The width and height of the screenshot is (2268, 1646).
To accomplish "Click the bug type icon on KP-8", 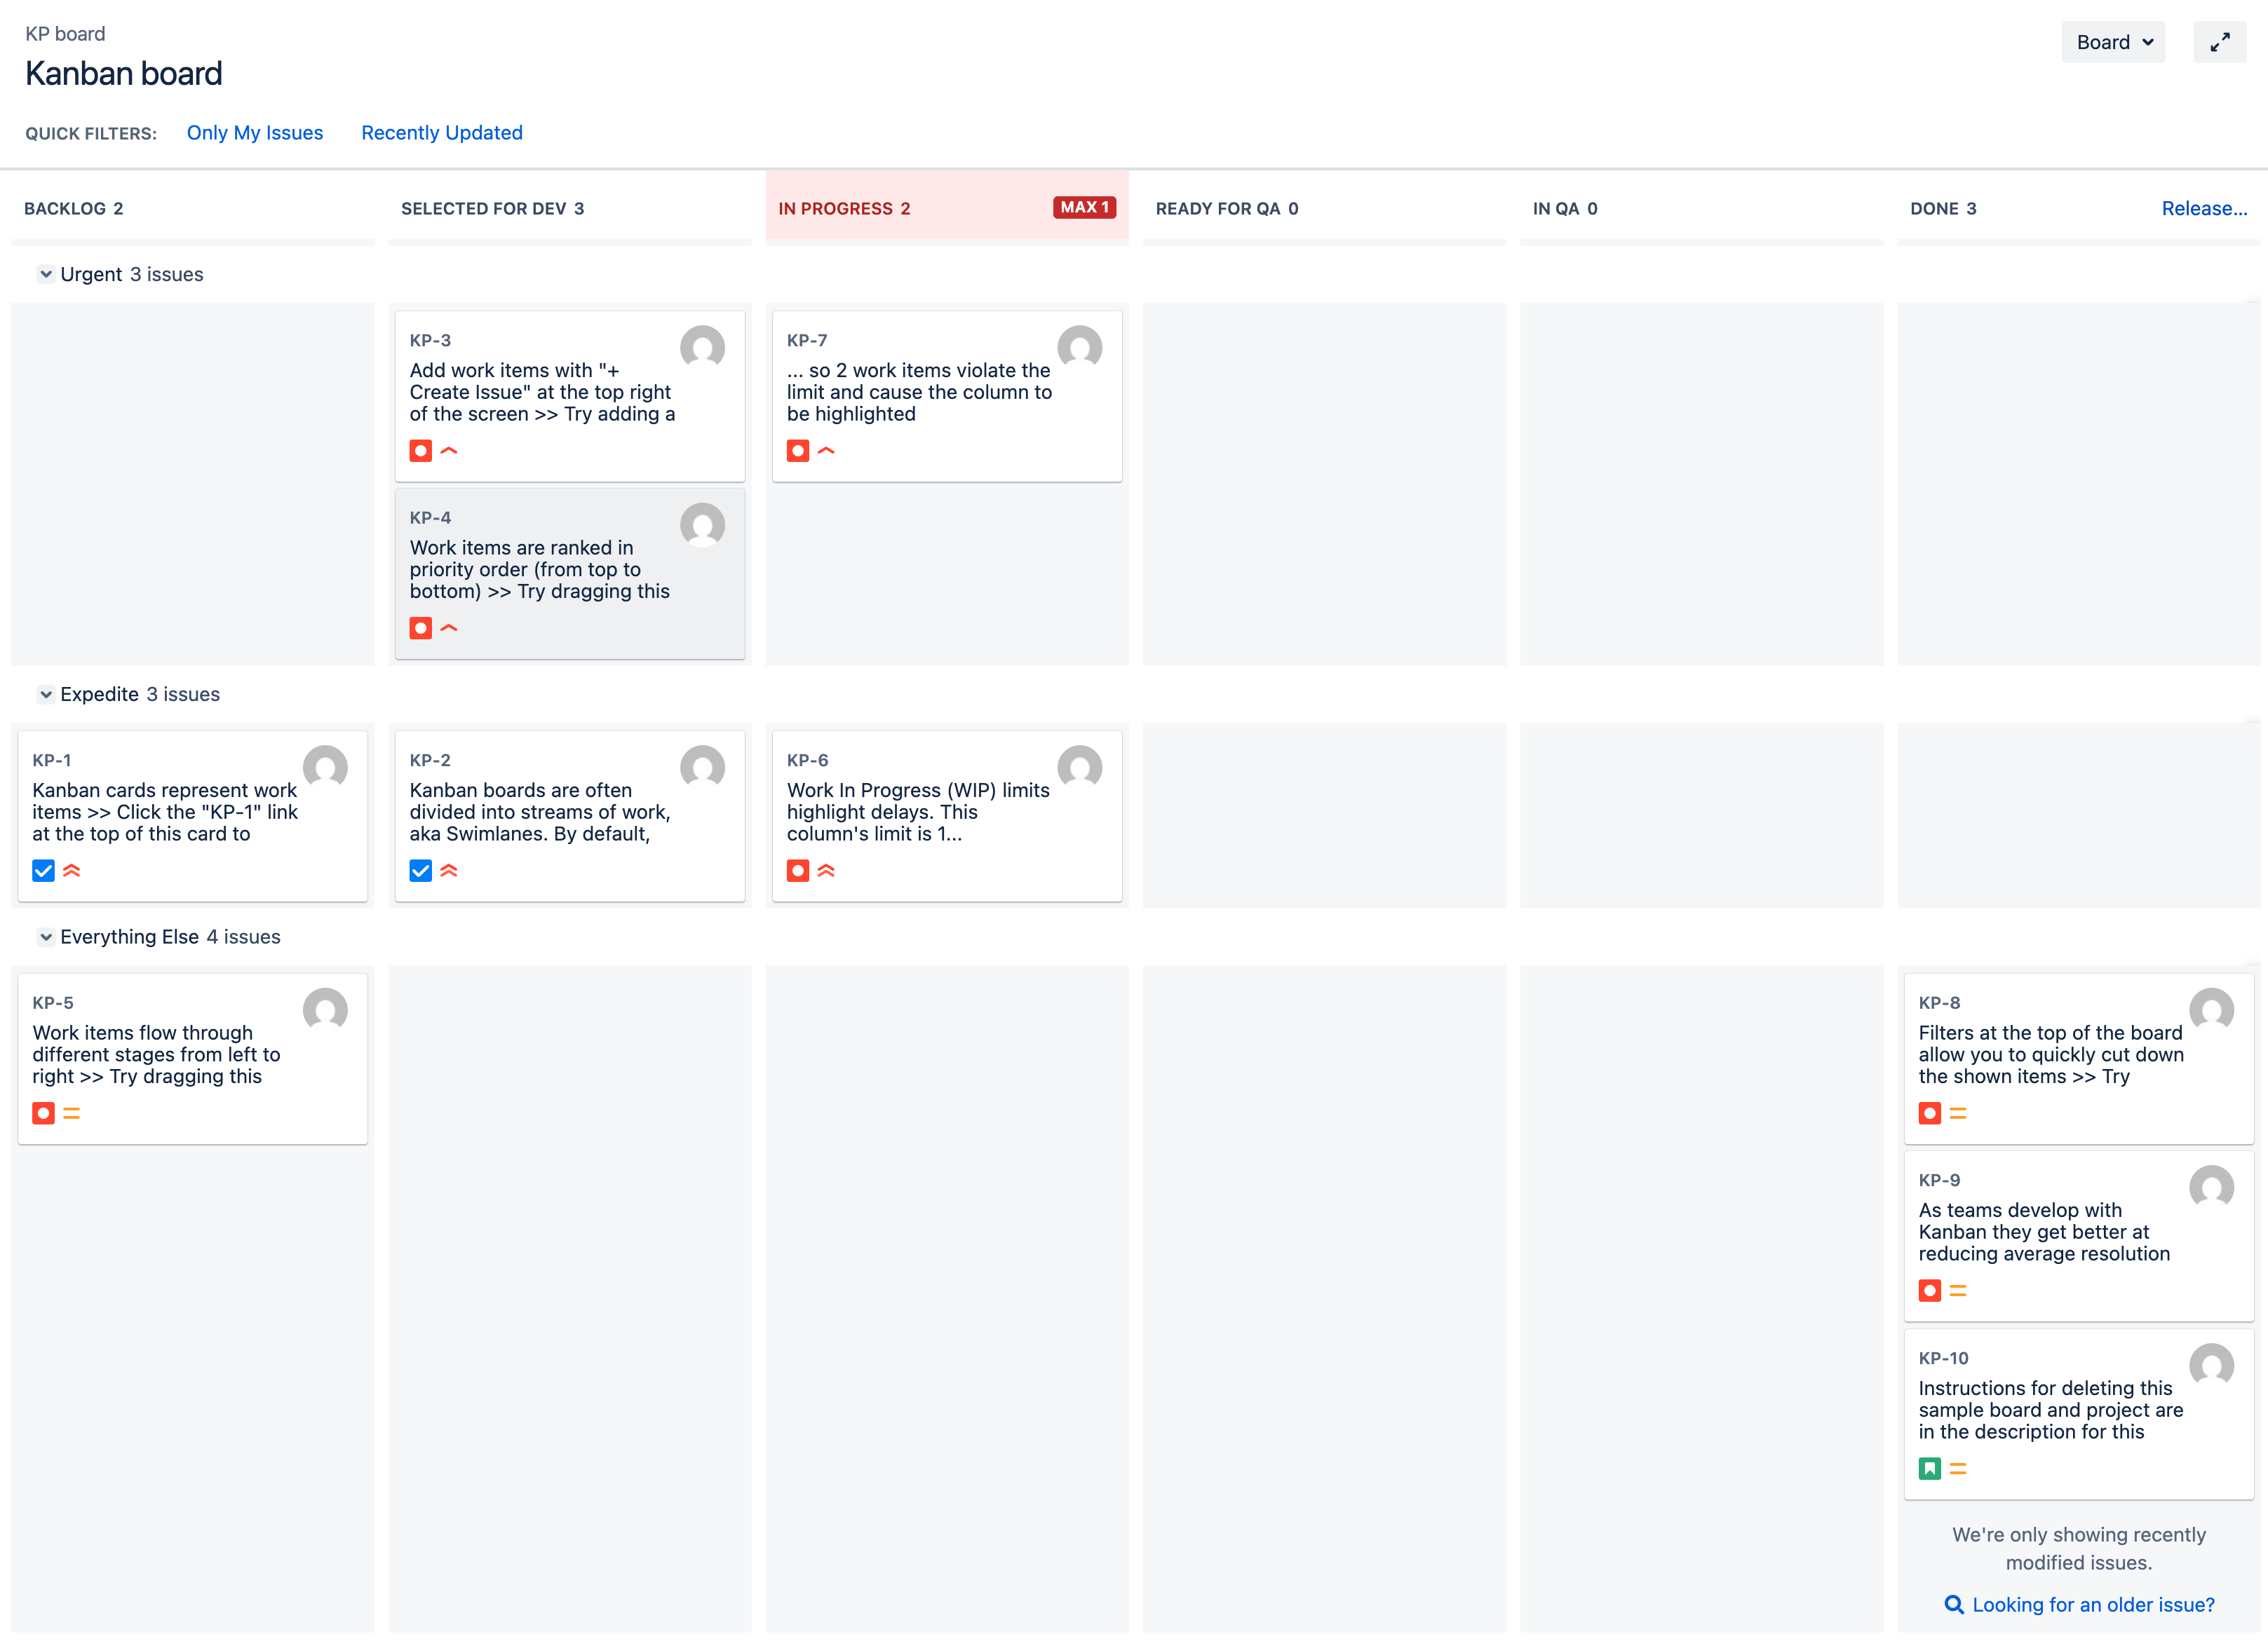I will [1929, 1113].
